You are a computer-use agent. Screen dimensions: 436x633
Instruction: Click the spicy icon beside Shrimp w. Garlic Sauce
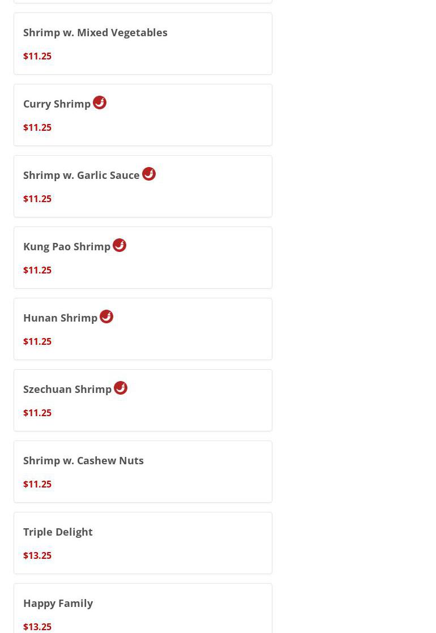pos(149,174)
